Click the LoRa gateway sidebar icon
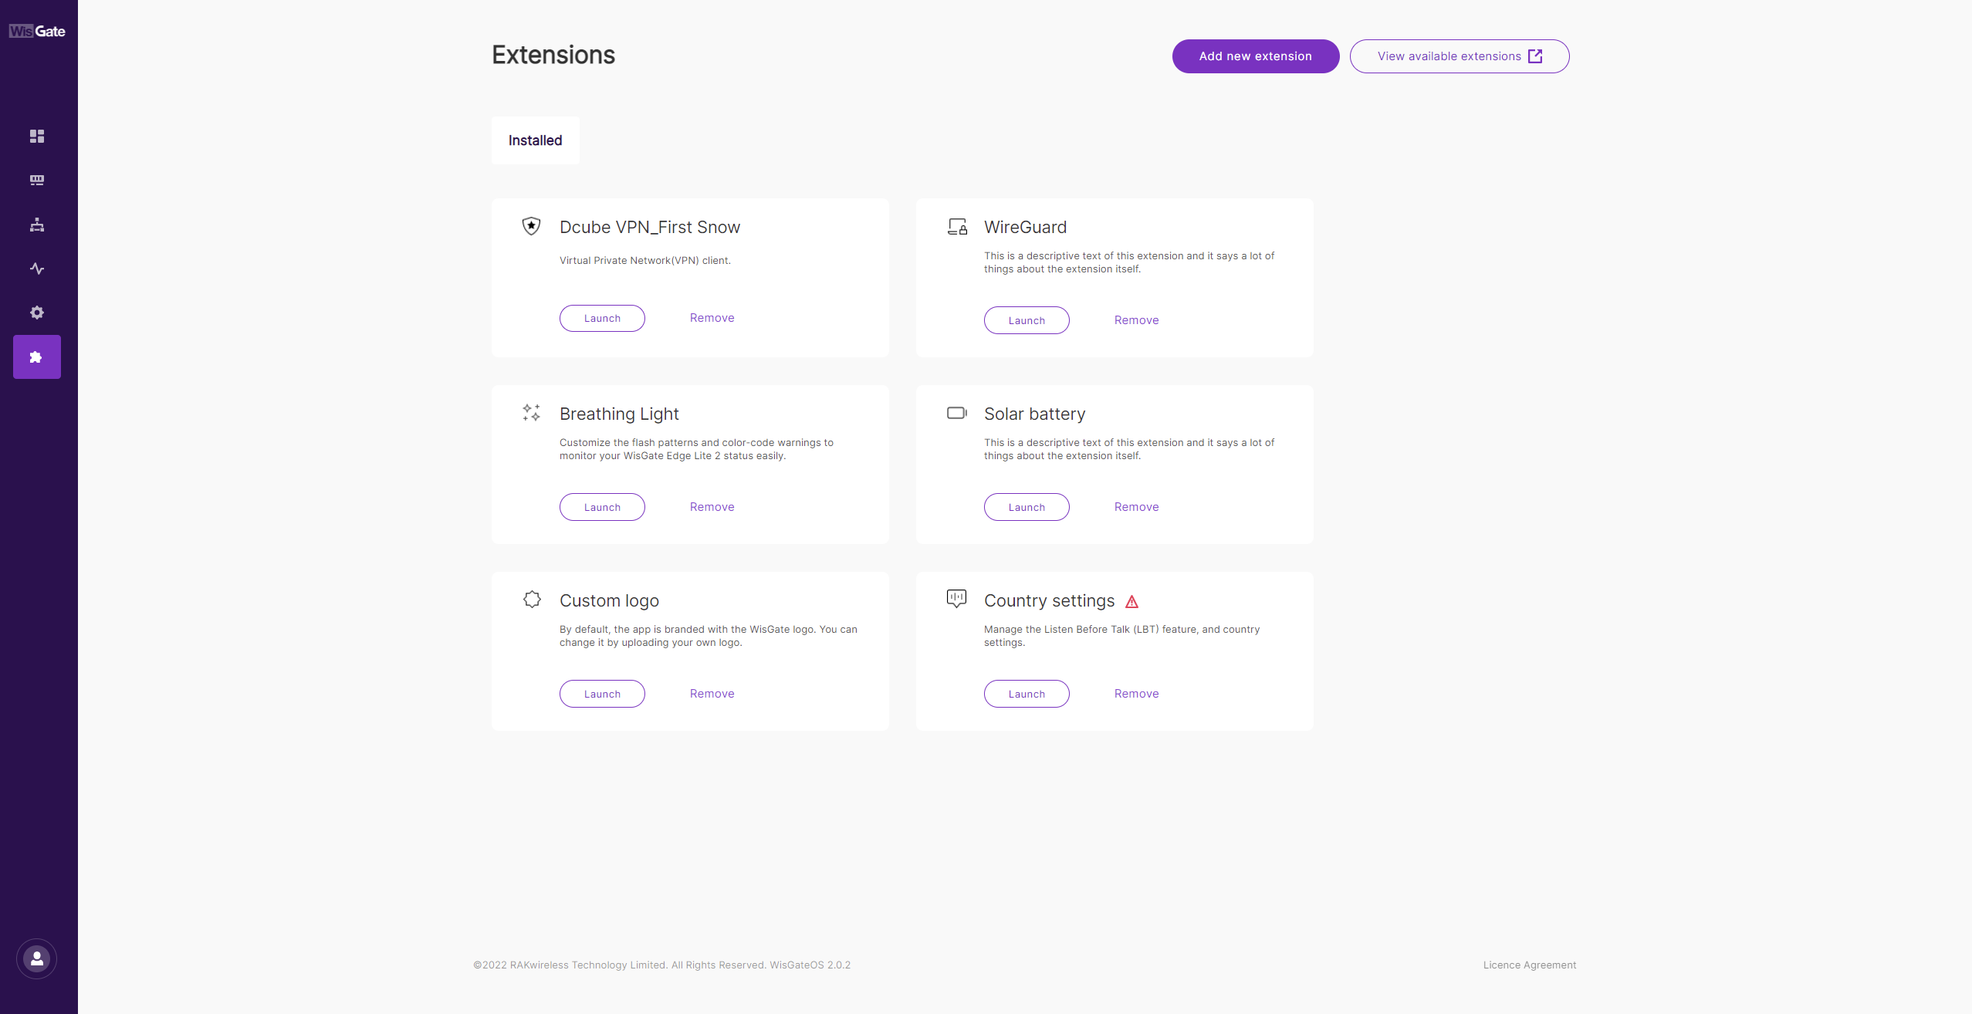1972x1014 pixels. click(x=37, y=181)
